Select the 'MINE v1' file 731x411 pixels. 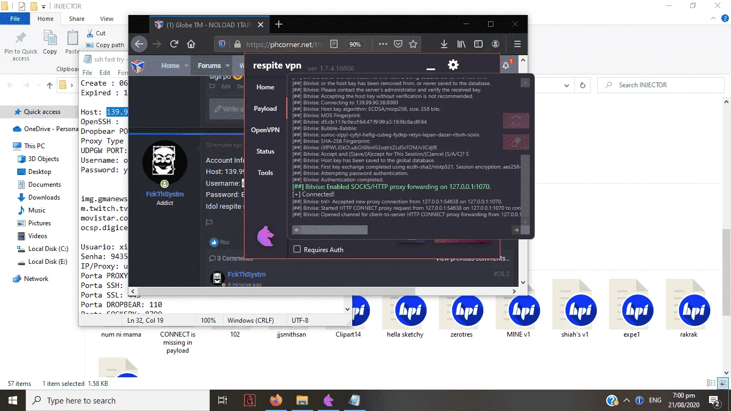pos(518,309)
